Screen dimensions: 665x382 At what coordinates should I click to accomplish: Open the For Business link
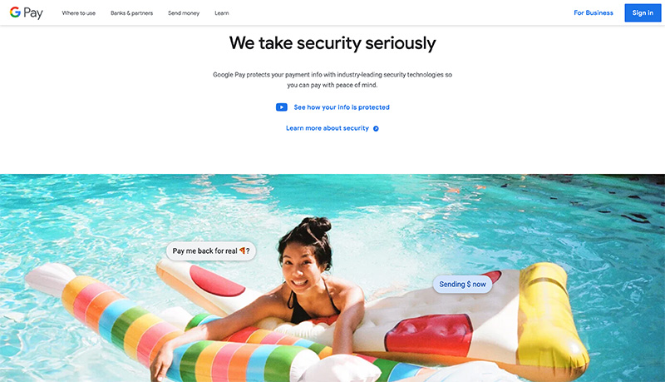pos(594,12)
